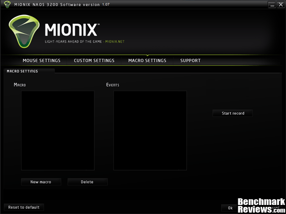Click inside the Events list box

coord(150,130)
